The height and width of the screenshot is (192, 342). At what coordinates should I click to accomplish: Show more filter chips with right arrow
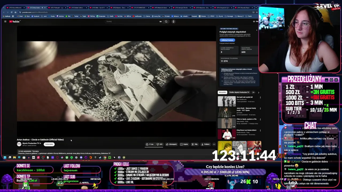click(x=258, y=92)
